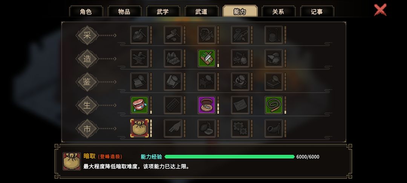The height and width of the screenshot is (183, 407).
Task: Select the green coiled whip ability
Action: pyautogui.click(x=274, y=105)
